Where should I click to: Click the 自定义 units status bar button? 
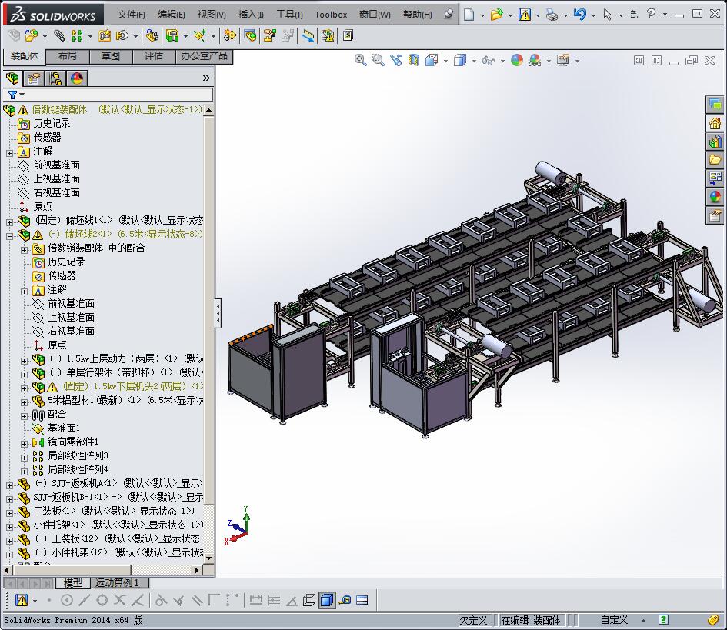614,620
